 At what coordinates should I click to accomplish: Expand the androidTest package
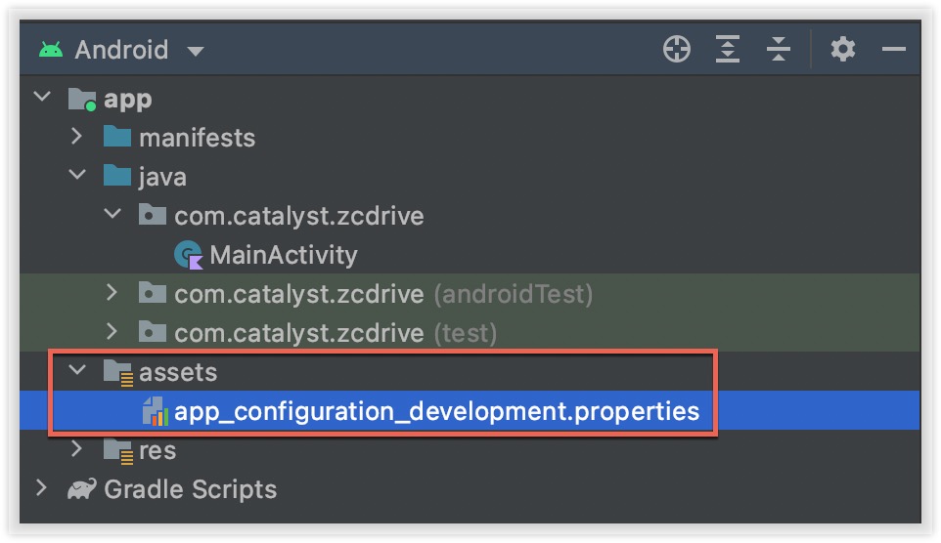[x=112, y=294]
